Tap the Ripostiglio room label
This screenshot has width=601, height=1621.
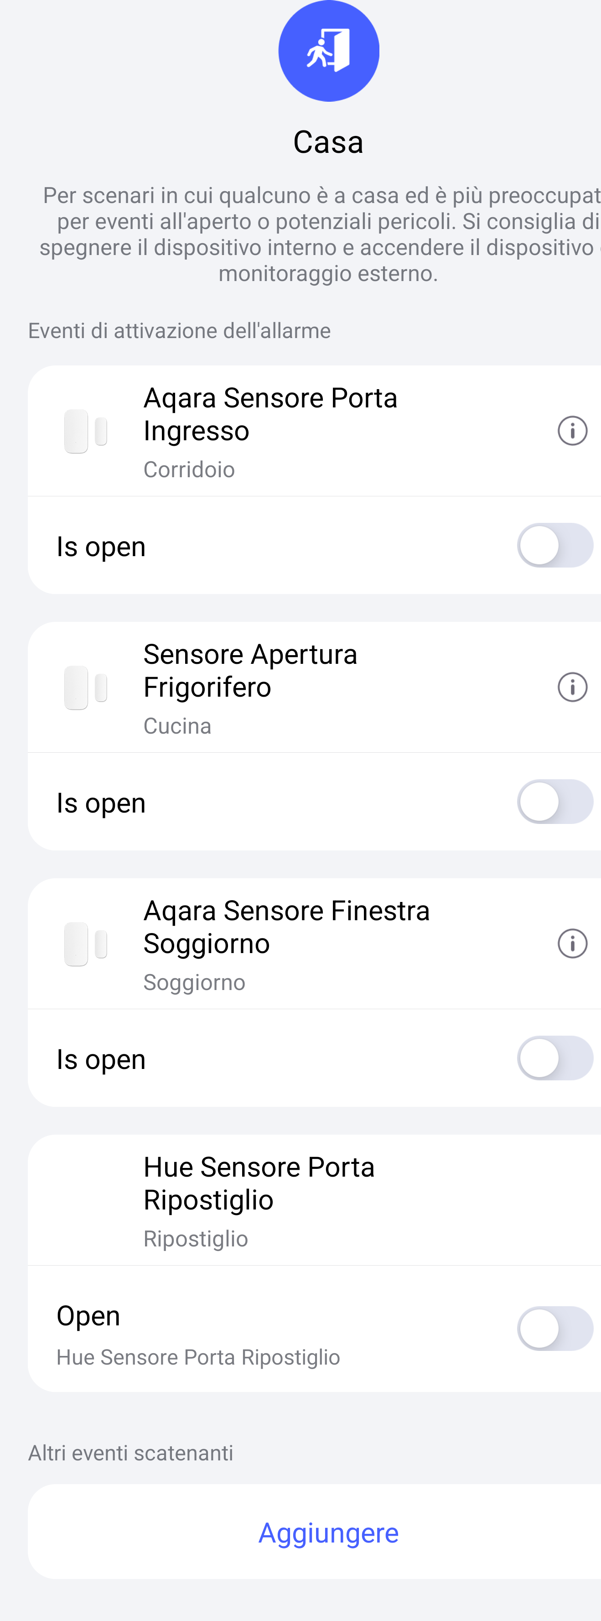[196, 1238]
